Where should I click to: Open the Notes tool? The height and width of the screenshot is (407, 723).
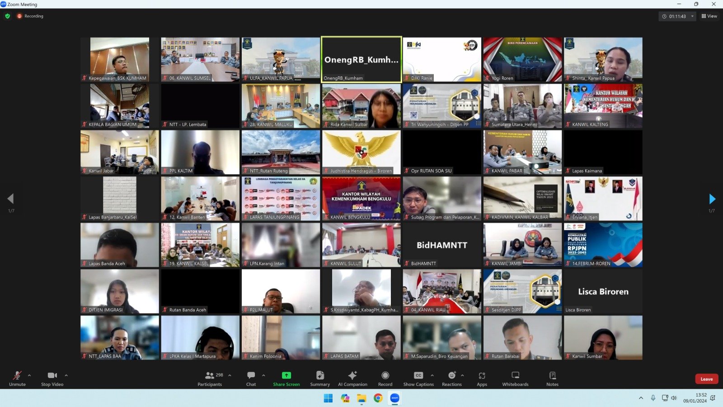pyautogui.click(x=552, y=379)
